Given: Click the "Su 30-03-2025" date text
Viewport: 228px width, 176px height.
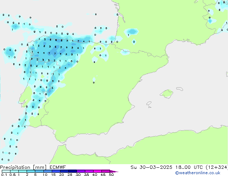Looking at the screenshot, I should (151, 167).
